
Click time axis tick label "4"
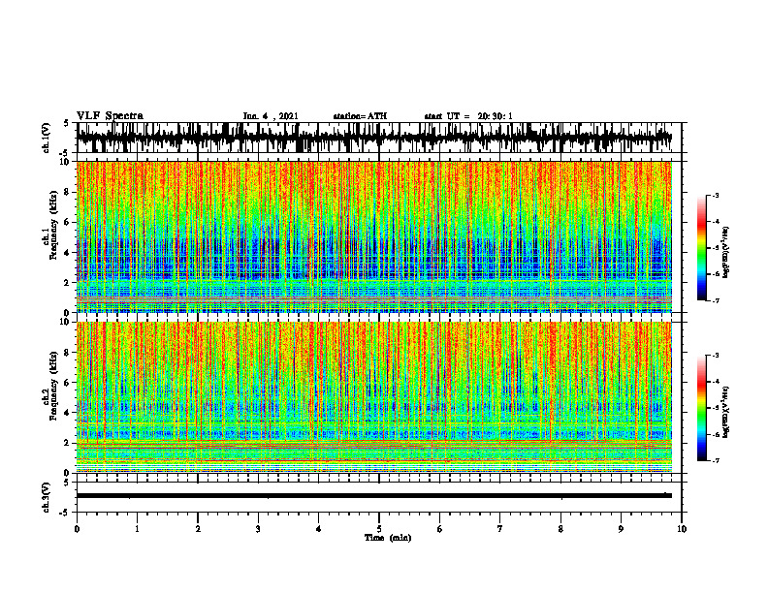319,529
